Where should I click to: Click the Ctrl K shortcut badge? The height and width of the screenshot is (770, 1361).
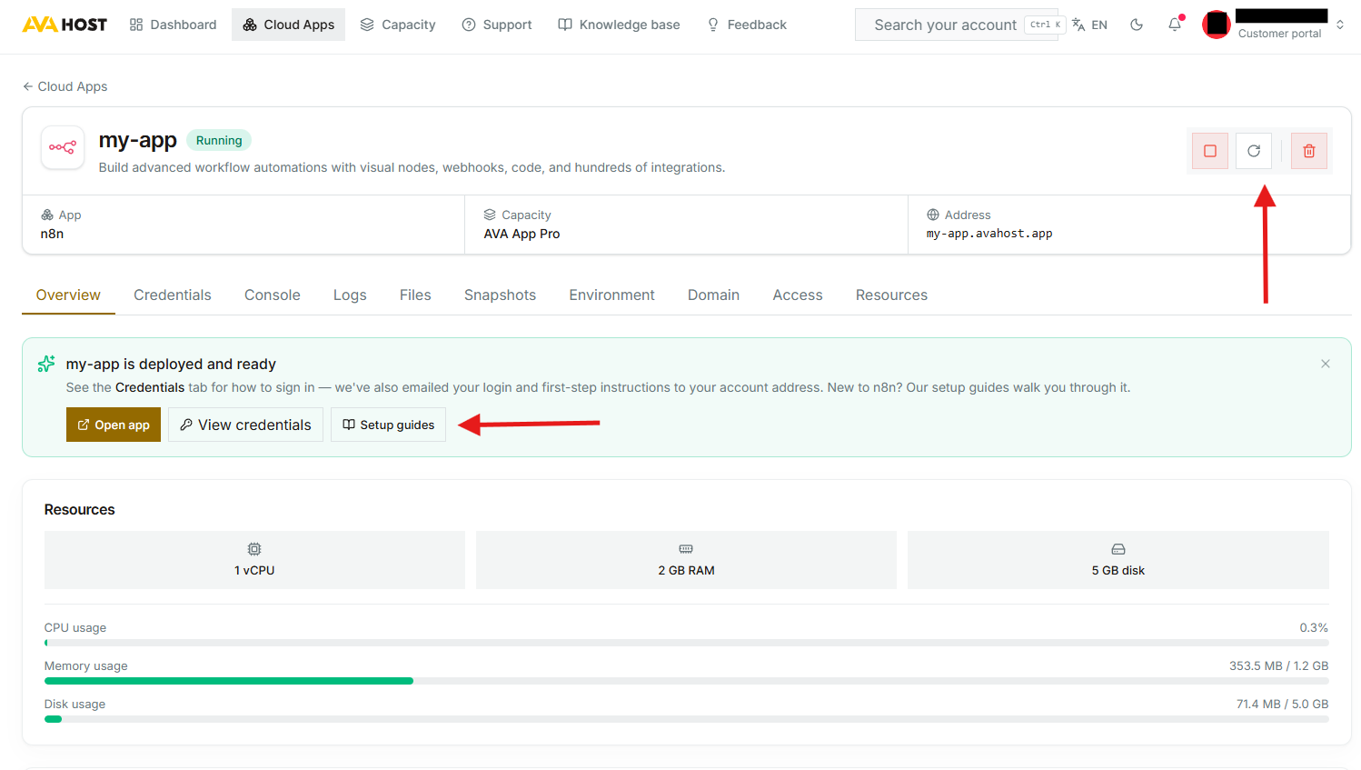1045,25
